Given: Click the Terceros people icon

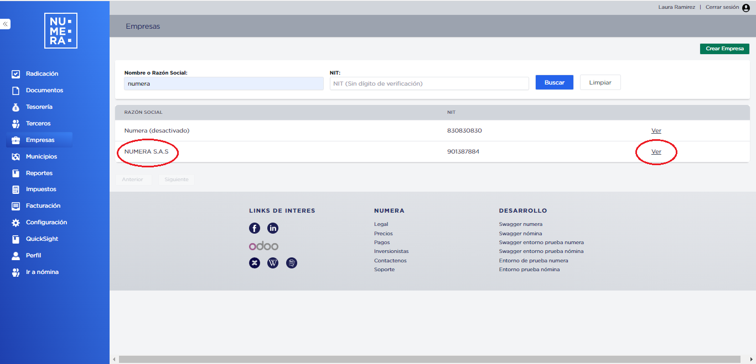Looking at the screenshot, I should (x=15, y=124).
